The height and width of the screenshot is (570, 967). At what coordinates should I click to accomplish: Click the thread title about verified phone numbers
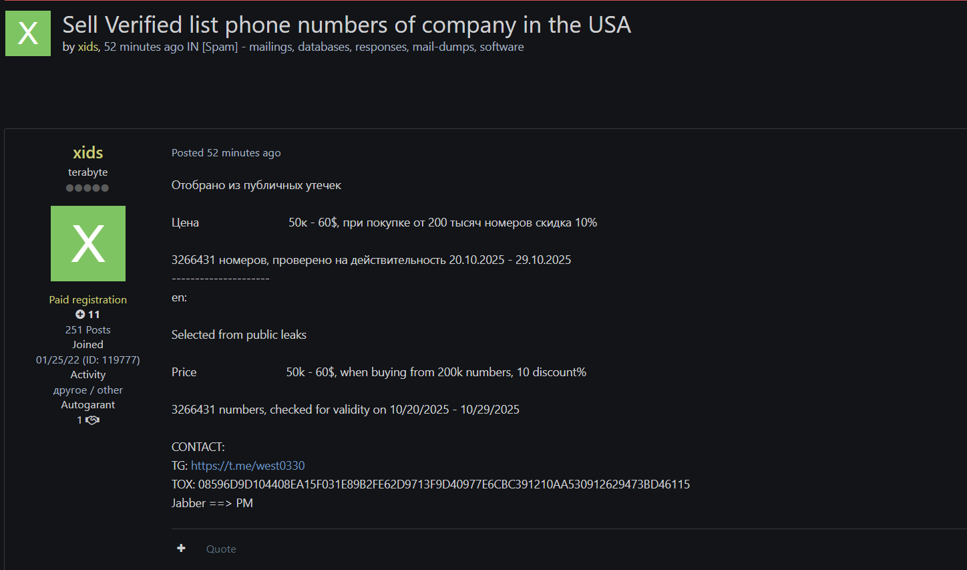346,25
